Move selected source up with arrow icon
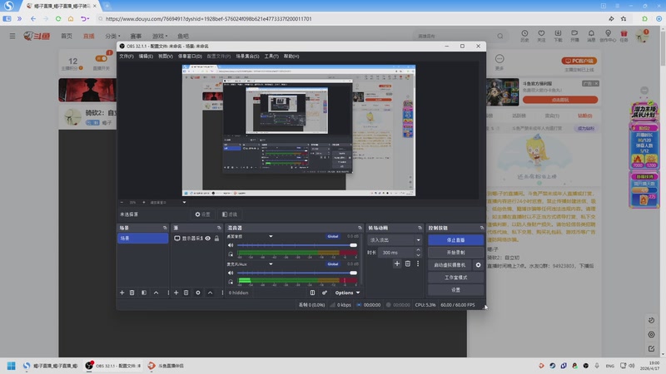Image resolution: width=666 pixels, height=374 pixels. tap(210, 293)
